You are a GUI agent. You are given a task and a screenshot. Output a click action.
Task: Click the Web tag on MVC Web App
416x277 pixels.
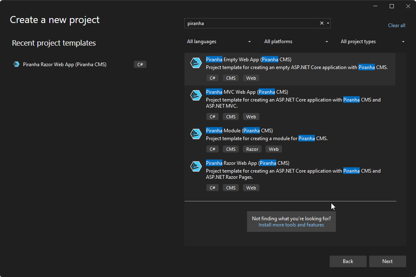(x=251, y=116)
